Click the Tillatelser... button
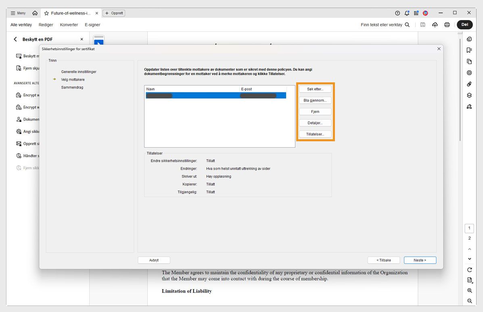483x312 pixels. pos(315,134)
